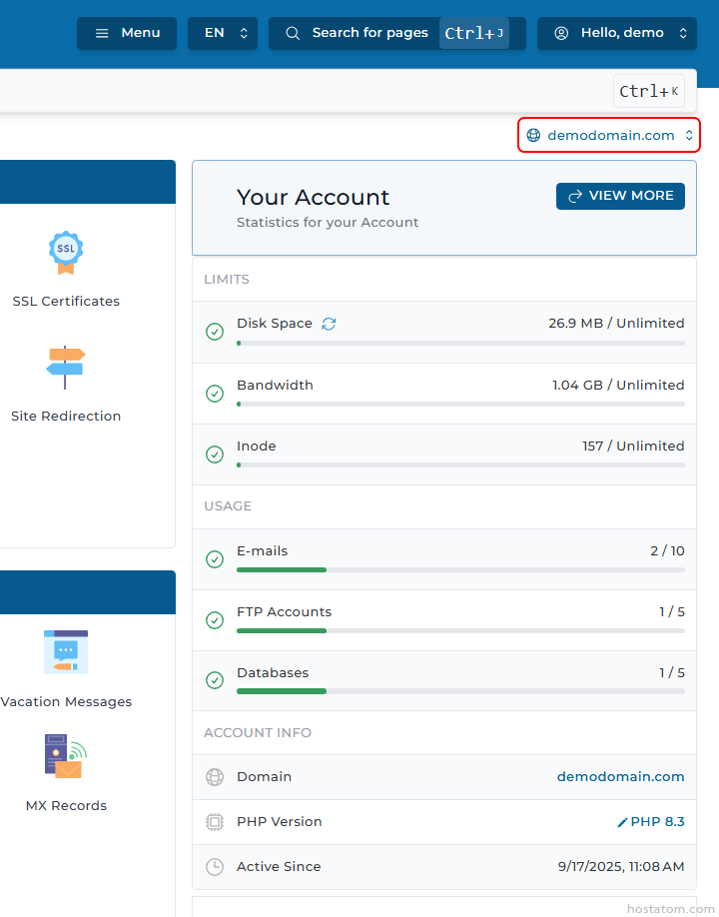Open the Vacation Messages icon
The image size is (719, 917).
pyautogui.click(x=66, y=652)
